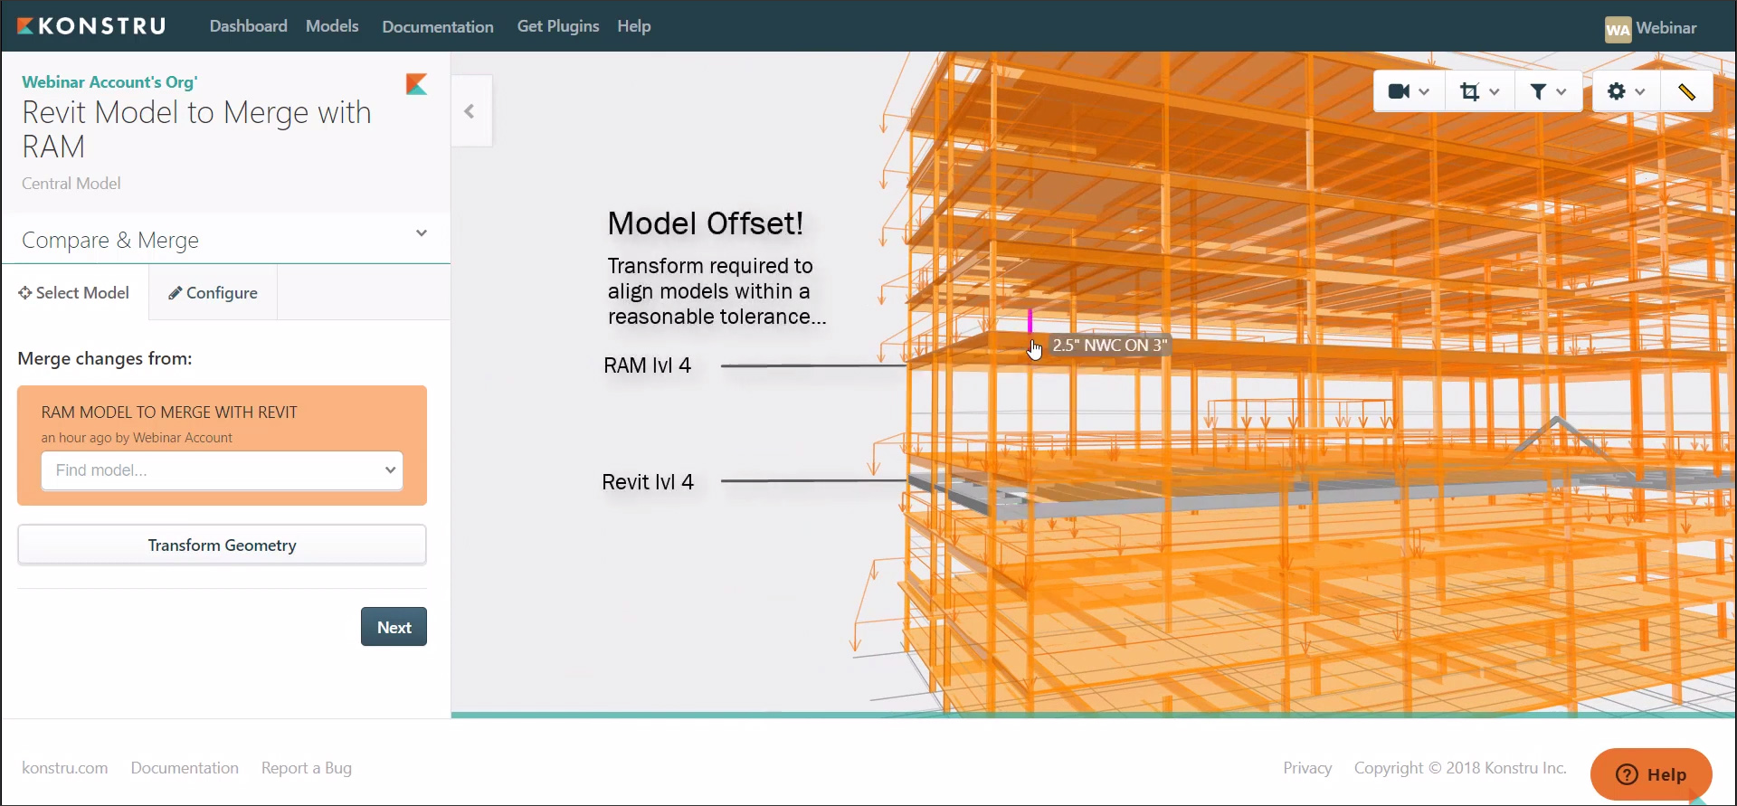Expand the crop tool dropdown arrow
Screen dimensions: 1737x806
point(1494,92)
